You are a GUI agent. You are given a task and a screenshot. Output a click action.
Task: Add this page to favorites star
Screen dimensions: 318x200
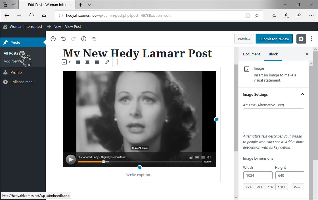pyautogui.click(x=257, y=15)
